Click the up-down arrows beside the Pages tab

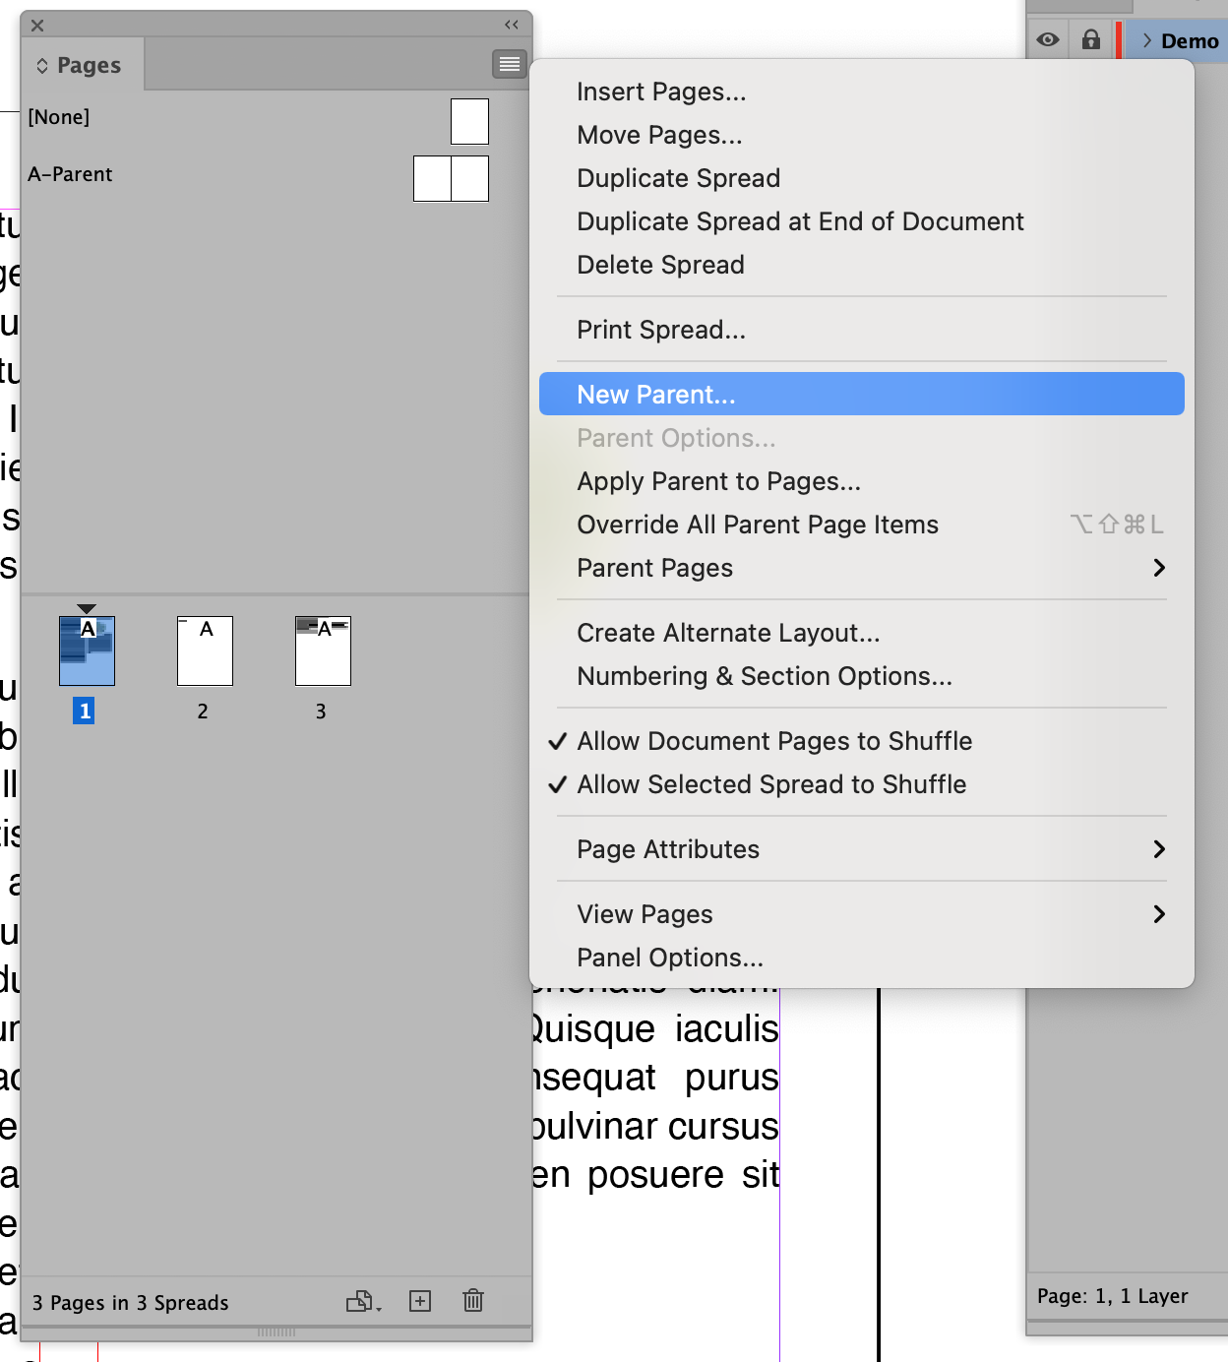point(42,66)
